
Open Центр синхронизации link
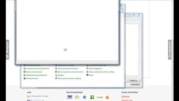(x=34, y=72)
